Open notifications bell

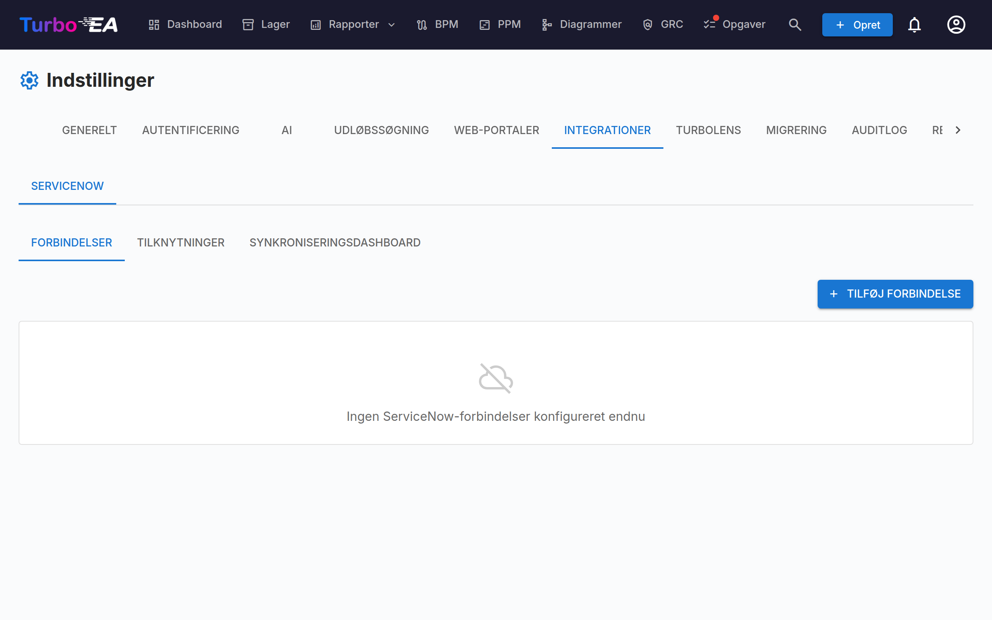click(914, 24)
